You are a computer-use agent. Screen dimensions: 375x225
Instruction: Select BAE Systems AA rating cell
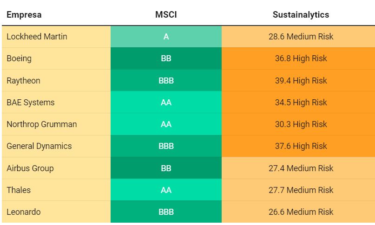pos(166,102)
